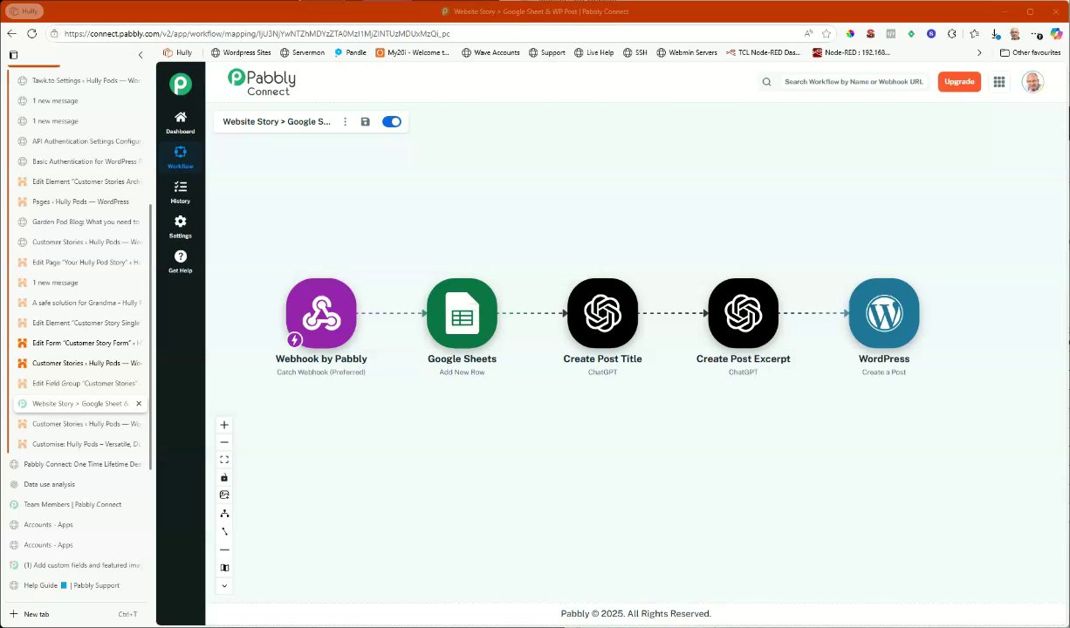The image size is (1070, 628).
Task: Open the Servermon favourite
Action: point(302,52)
